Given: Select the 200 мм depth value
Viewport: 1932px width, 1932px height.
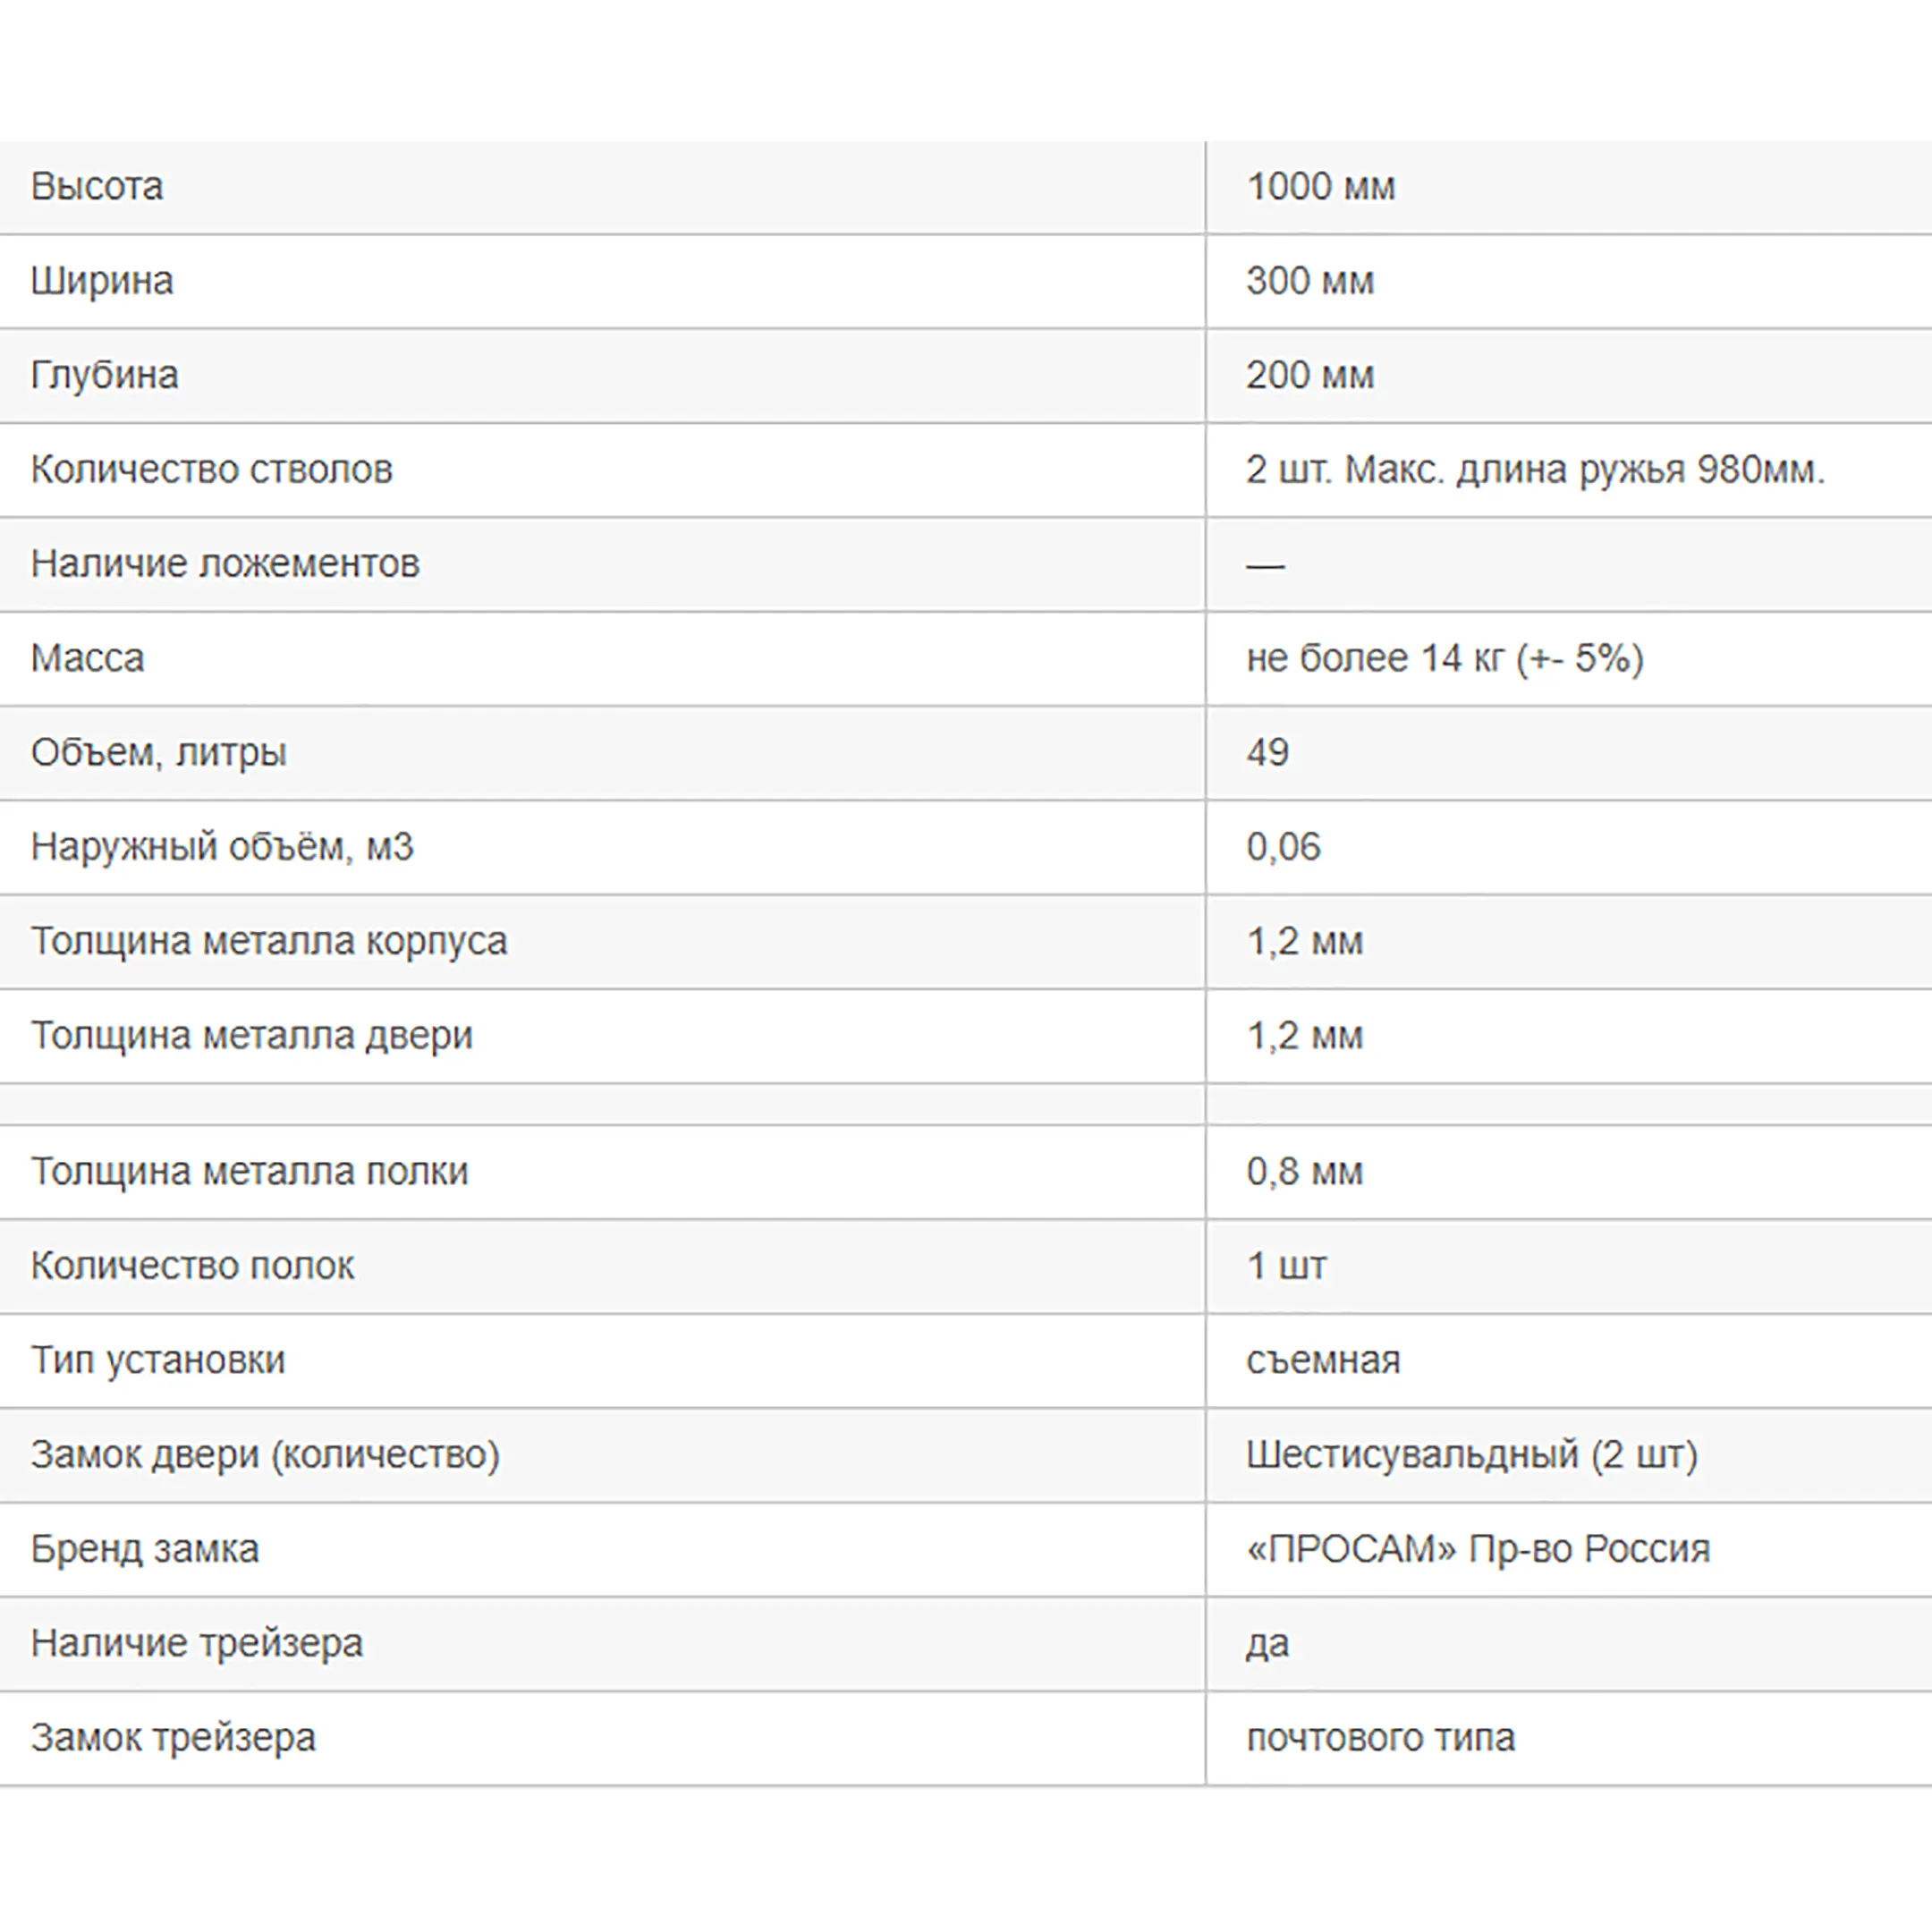Looking at the screenshot, I should coord(1309,375).
